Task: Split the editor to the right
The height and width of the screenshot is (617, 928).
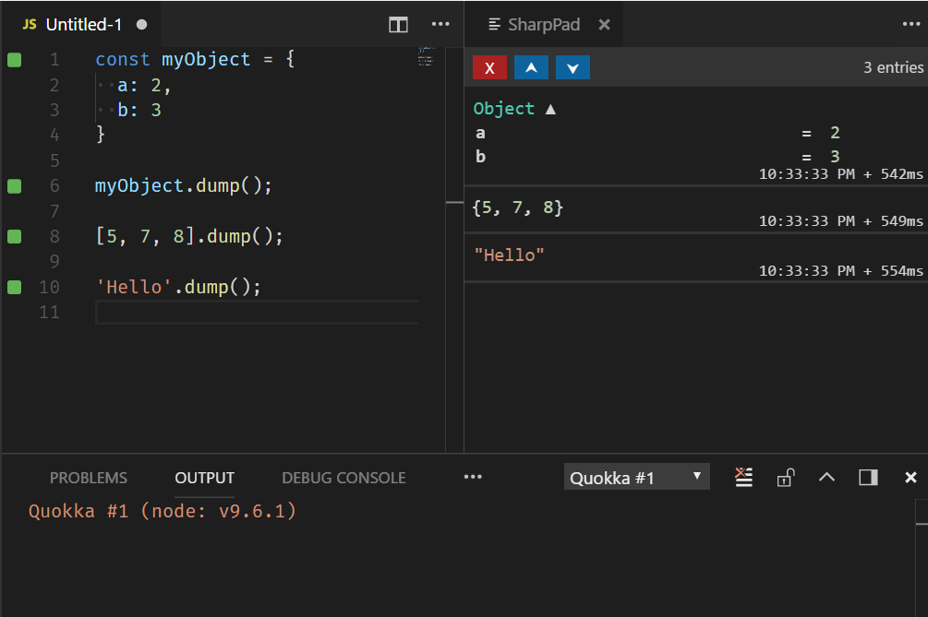Action: point(398,25)
